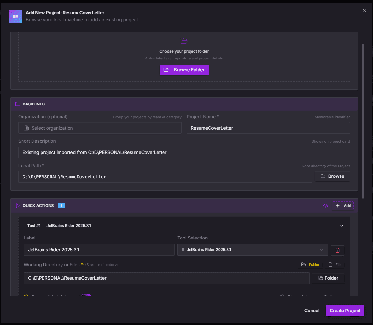The width and height of the screenshot is (373, 325).
Task: Click the Working Directory path input
Action: tap(166, 278)
